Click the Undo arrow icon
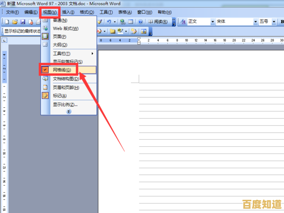 click(x=109, y=22)
